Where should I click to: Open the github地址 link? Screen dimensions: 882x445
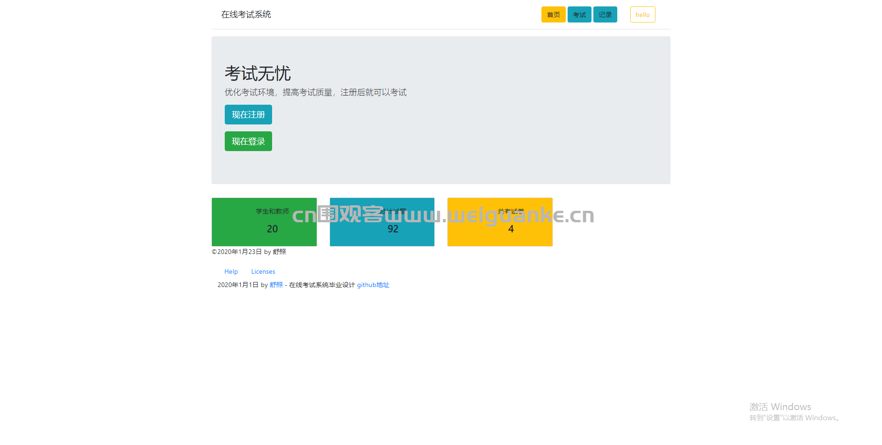pos(373,285)
